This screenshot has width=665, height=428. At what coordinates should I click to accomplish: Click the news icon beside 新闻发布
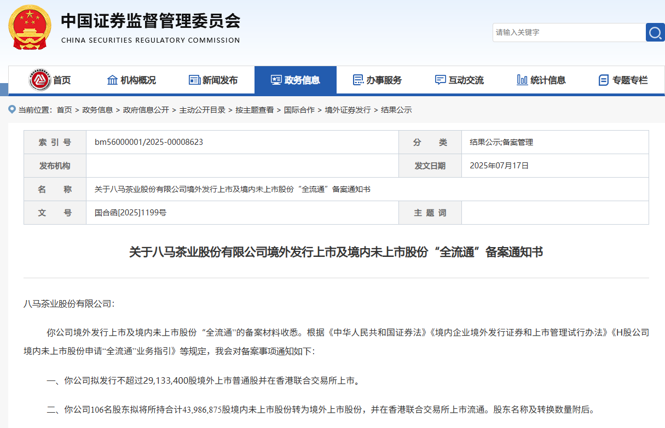tap(194, 80)
